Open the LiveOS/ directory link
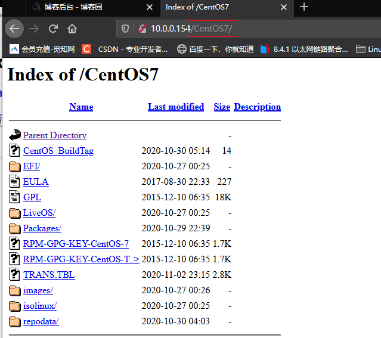The image size is (381, 338). coord(39,213)
